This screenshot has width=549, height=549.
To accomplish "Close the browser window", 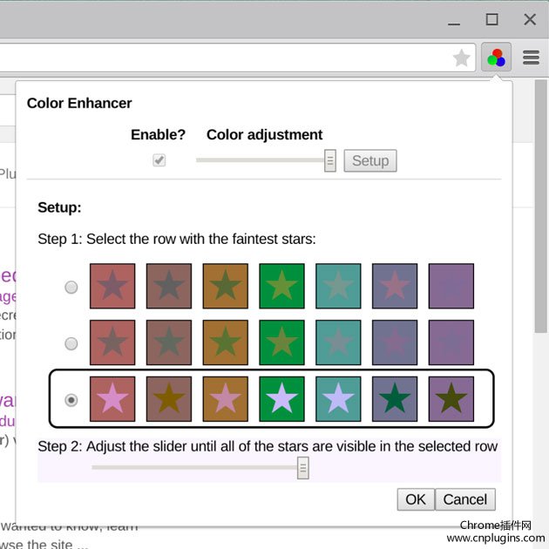I will tap(530, 19).
